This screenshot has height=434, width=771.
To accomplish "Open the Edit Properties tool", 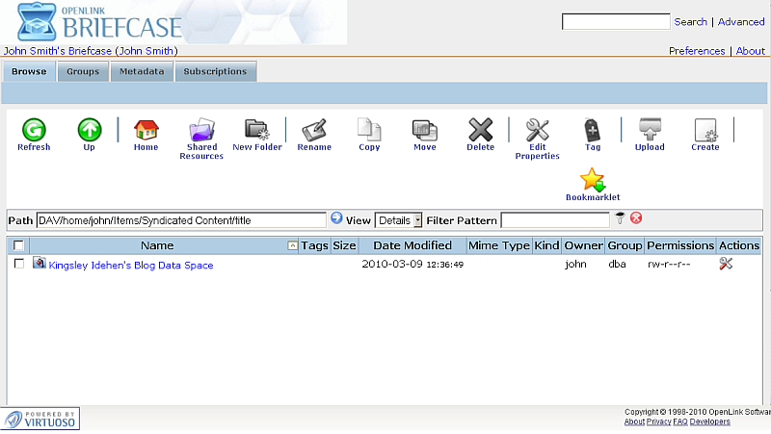I will pyautogui.click(x=537, y=130).
